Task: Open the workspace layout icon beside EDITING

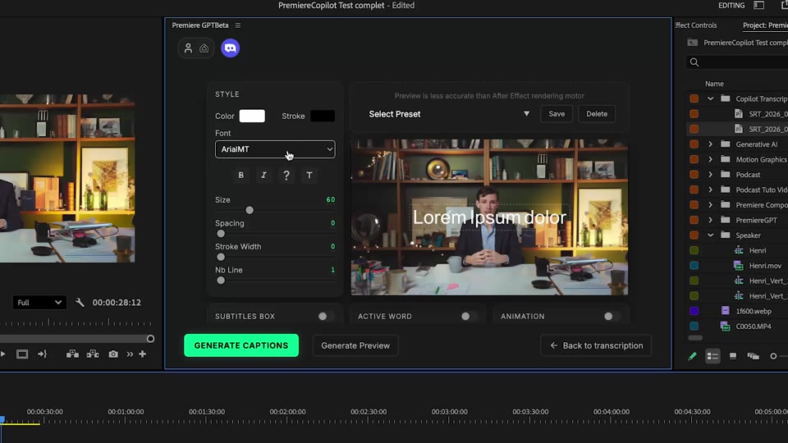Action: [x=758, y=6]
